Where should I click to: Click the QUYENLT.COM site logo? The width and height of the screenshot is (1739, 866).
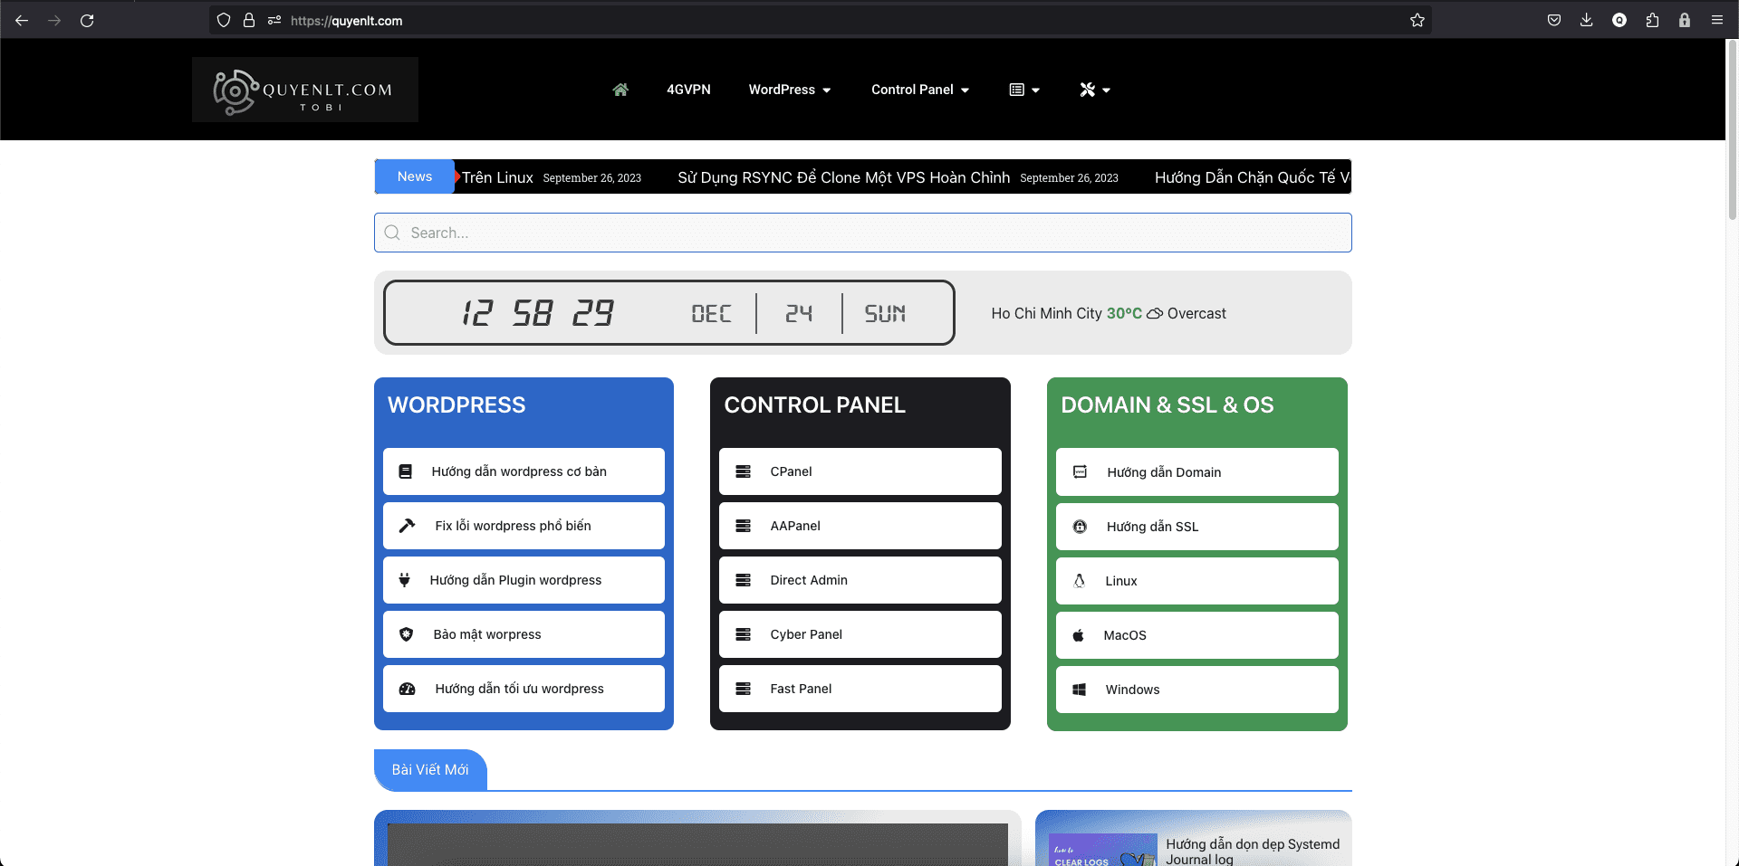(x=305, y=90)
